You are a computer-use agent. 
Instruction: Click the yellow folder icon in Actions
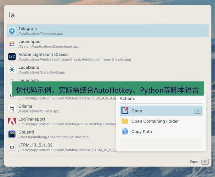(125, 121)
